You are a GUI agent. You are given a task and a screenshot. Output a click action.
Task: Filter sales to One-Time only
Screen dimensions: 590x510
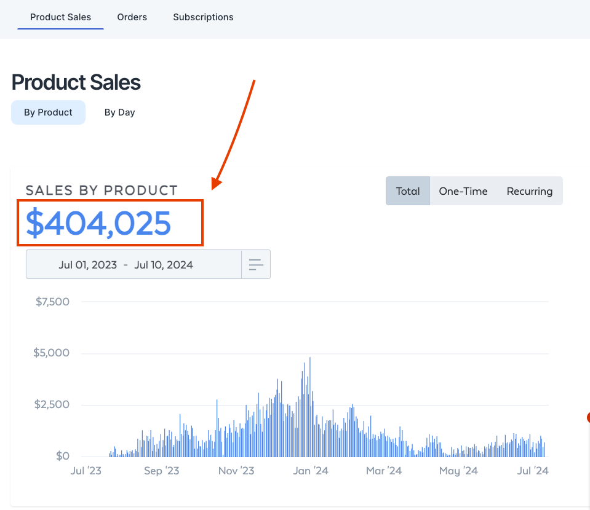(463, 190)
